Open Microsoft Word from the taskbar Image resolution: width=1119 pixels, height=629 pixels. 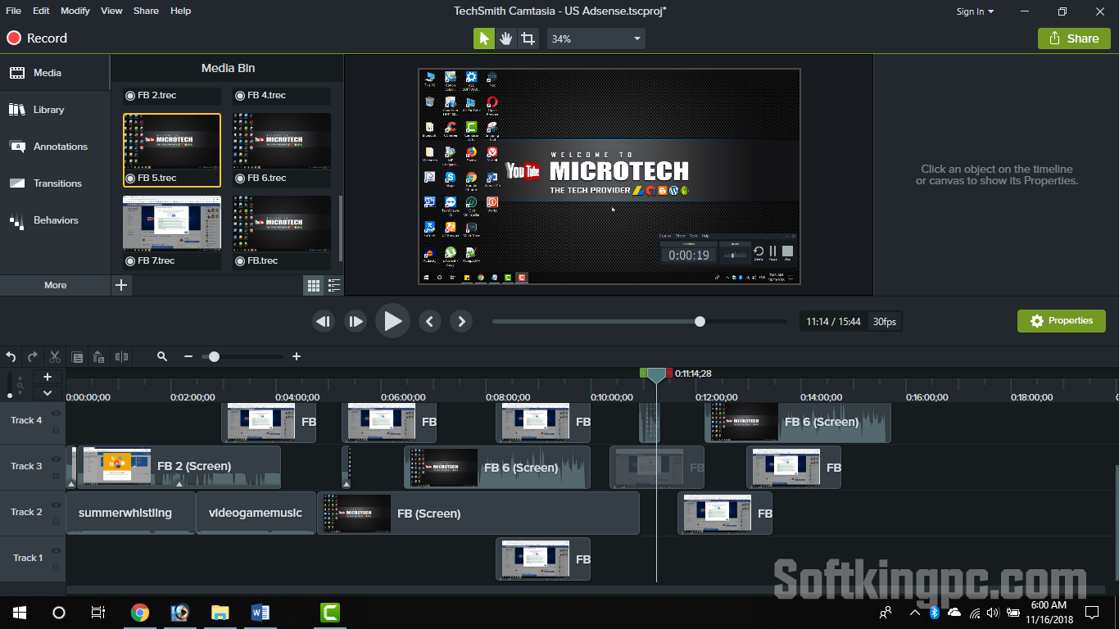point(260,613)
